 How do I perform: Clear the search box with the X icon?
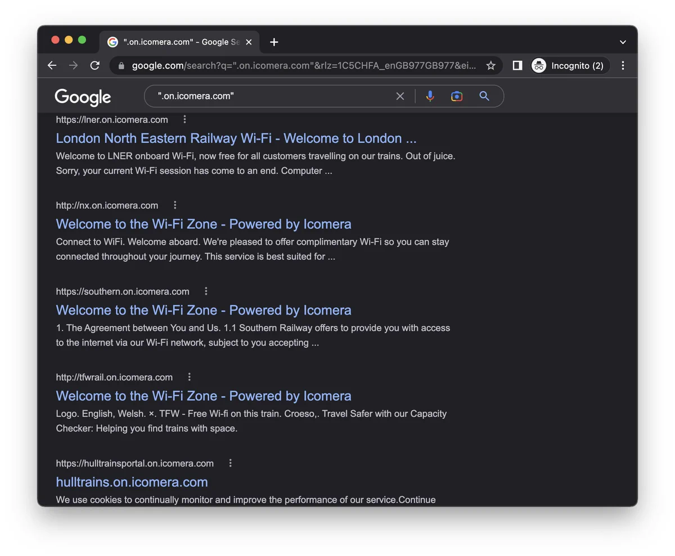[x=400, y=96]
